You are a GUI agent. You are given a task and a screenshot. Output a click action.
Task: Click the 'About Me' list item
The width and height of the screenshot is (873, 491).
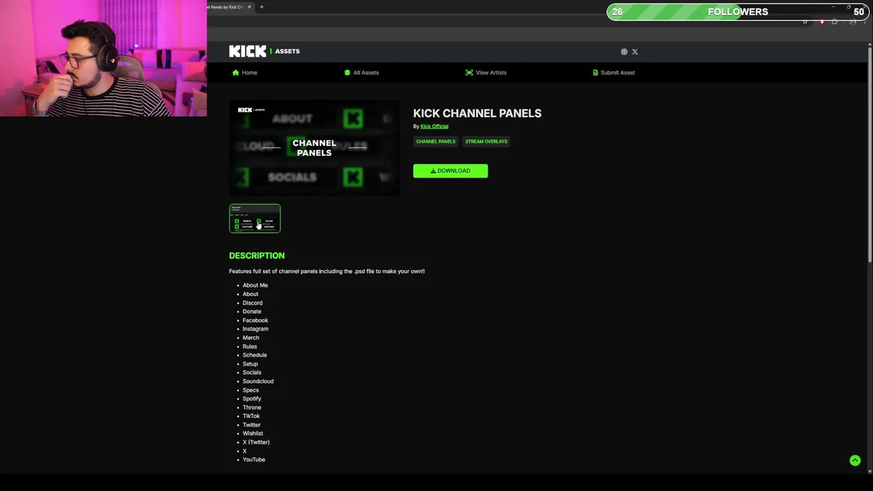click(x=255, y=285)
